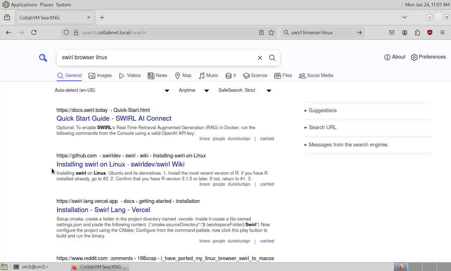The image size is (451, 271).
Task: Click the CollabVM SearXNG taskbar entry
Action: coord(99,267)
